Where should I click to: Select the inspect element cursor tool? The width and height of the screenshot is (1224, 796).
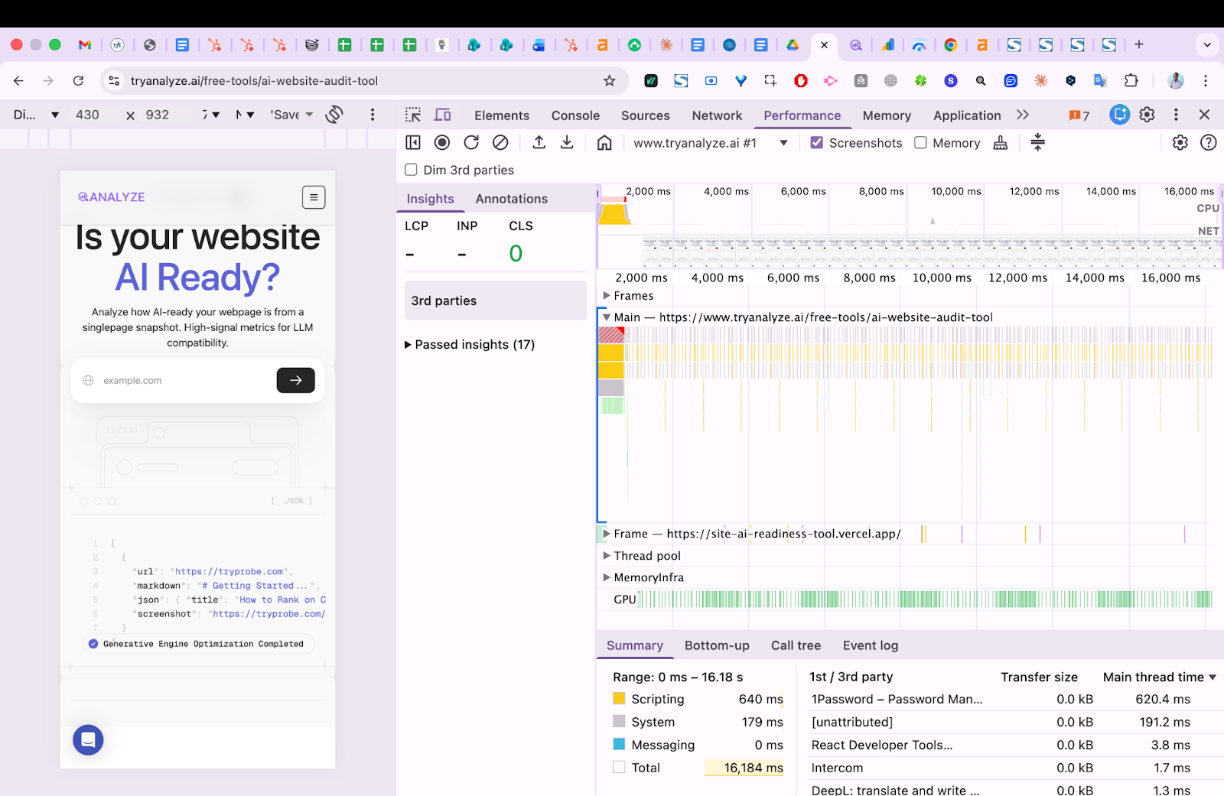click(413, 115)
